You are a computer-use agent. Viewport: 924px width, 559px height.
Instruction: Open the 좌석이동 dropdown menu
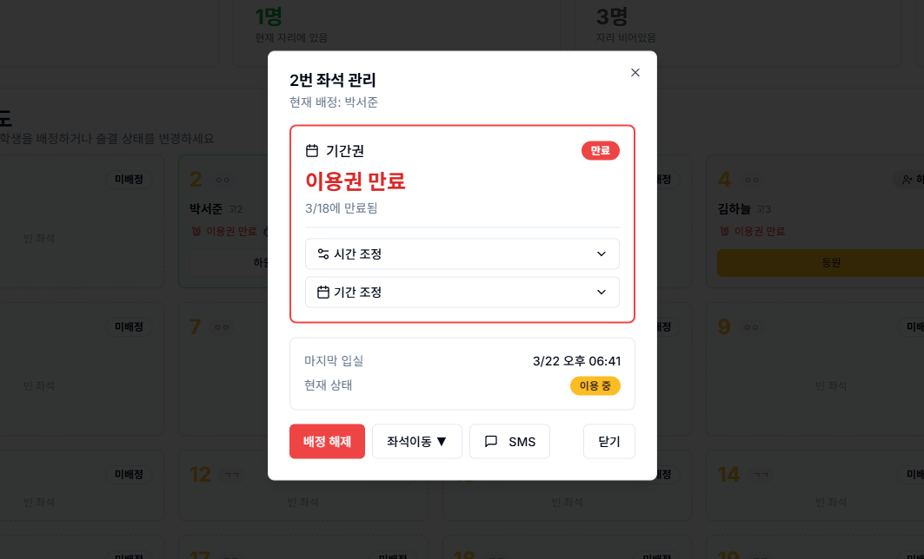[416, 441]
